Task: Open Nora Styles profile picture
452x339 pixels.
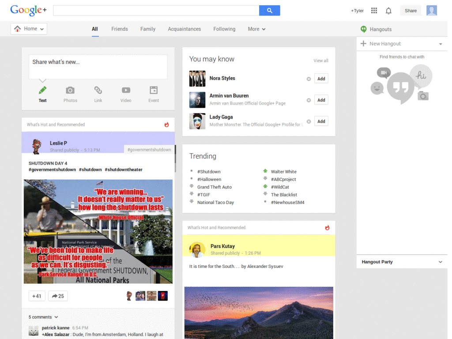Action: [197, 79]
